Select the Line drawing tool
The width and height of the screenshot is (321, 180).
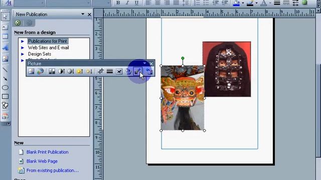pyautogui.click(x=5, y=70)
